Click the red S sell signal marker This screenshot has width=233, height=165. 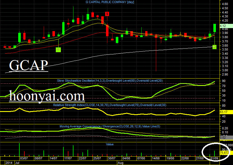pos(107,14)
